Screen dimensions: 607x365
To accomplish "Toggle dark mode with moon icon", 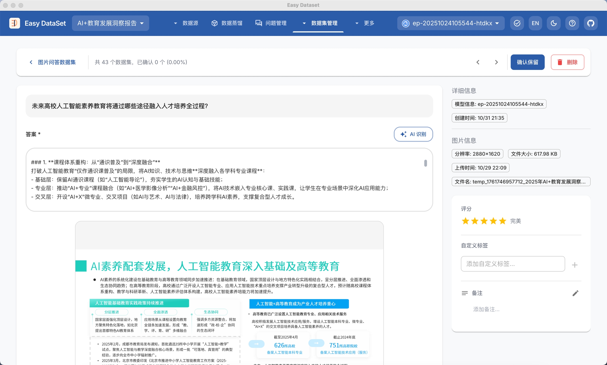I will [x=554, y=23].
